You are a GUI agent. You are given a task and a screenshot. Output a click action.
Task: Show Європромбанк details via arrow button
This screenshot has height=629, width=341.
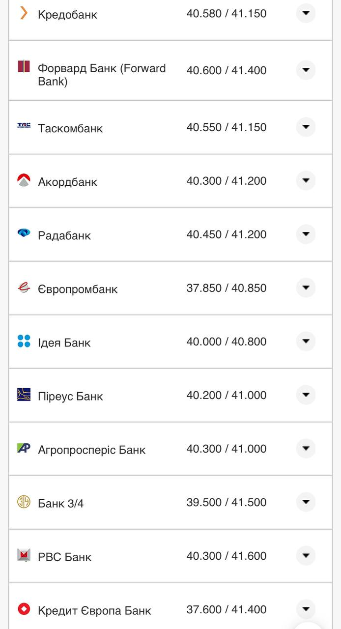306,288
